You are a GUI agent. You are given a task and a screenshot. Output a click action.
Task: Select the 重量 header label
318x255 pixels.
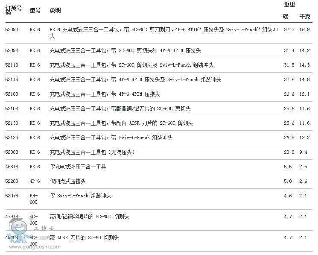coord(289,5)
